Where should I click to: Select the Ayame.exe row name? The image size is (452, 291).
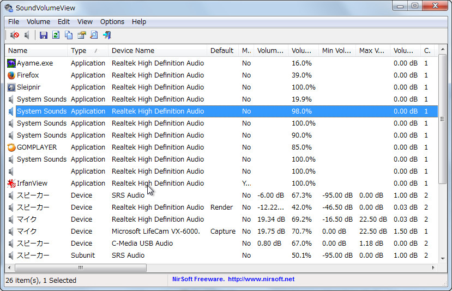click(35, 63)
